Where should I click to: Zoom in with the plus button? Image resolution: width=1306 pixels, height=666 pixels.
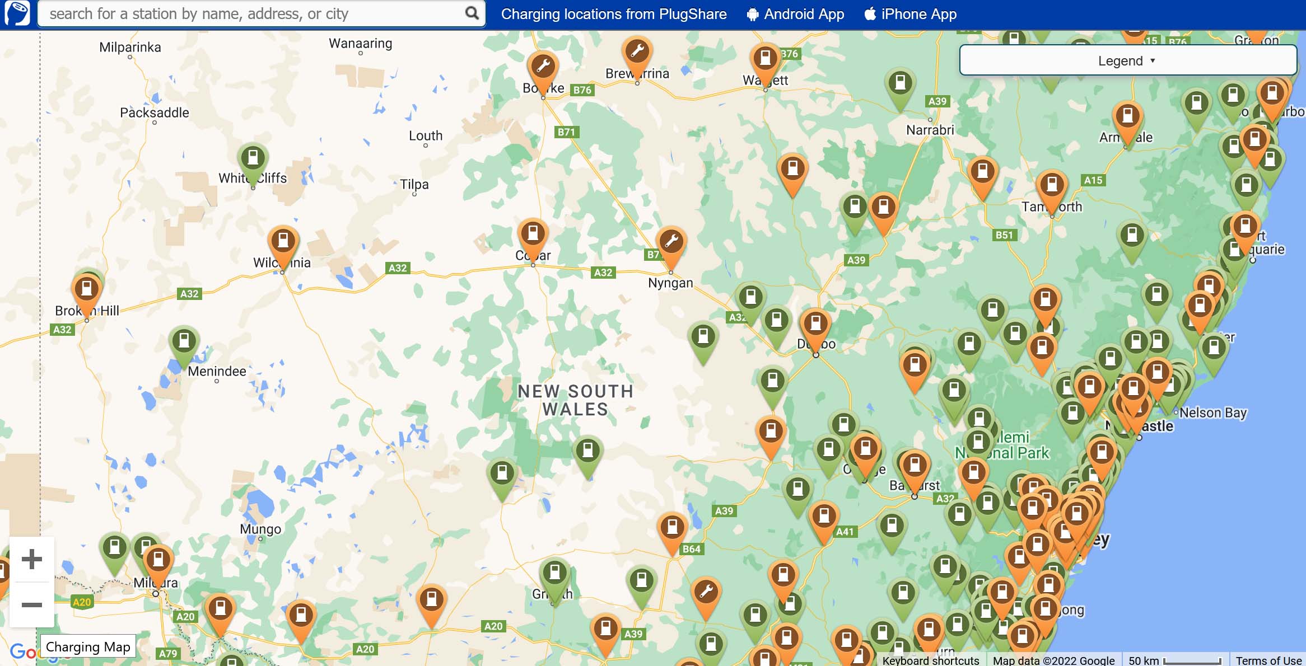tap(32, 559)
